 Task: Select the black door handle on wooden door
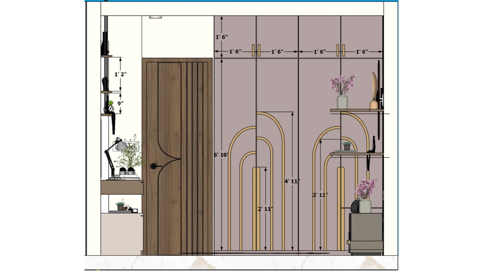[x=156, y=166]
